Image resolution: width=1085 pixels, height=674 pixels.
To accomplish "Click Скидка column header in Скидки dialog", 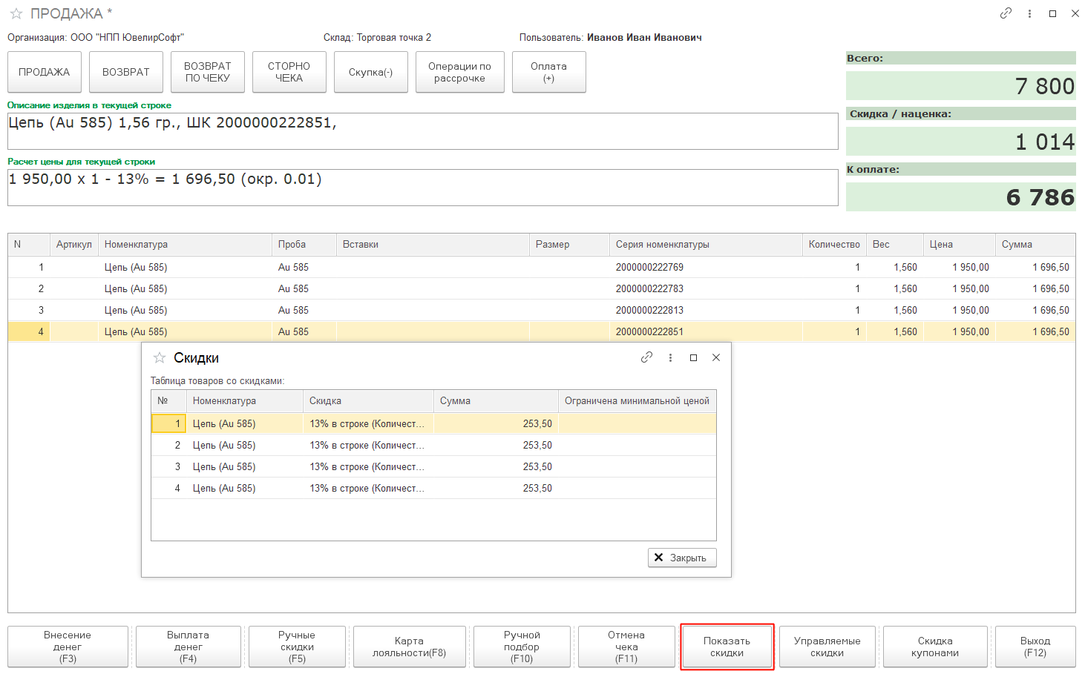I will click(369, 401).
